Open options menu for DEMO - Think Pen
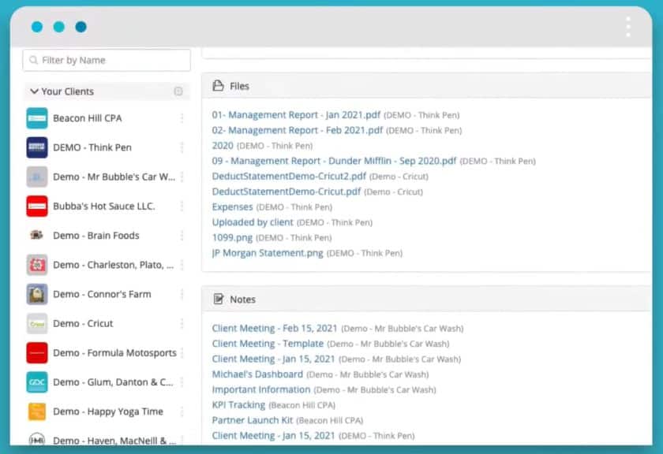 (x=182, y=147)
